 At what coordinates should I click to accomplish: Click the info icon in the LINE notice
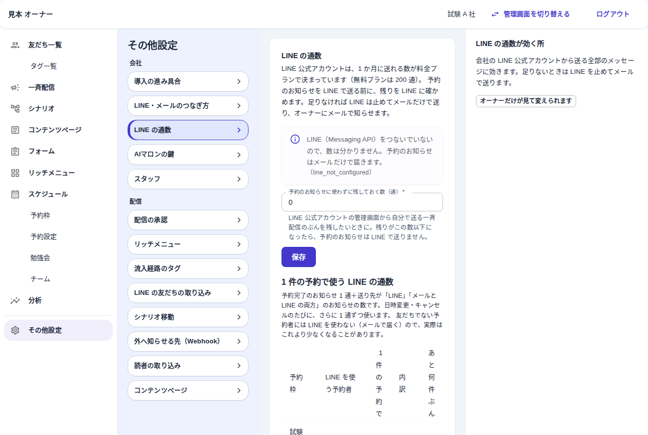click(x=295, y=139)
